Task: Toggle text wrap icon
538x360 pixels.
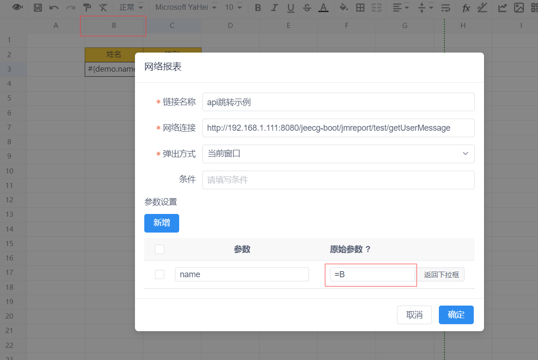Action: [x=446, y=7]
